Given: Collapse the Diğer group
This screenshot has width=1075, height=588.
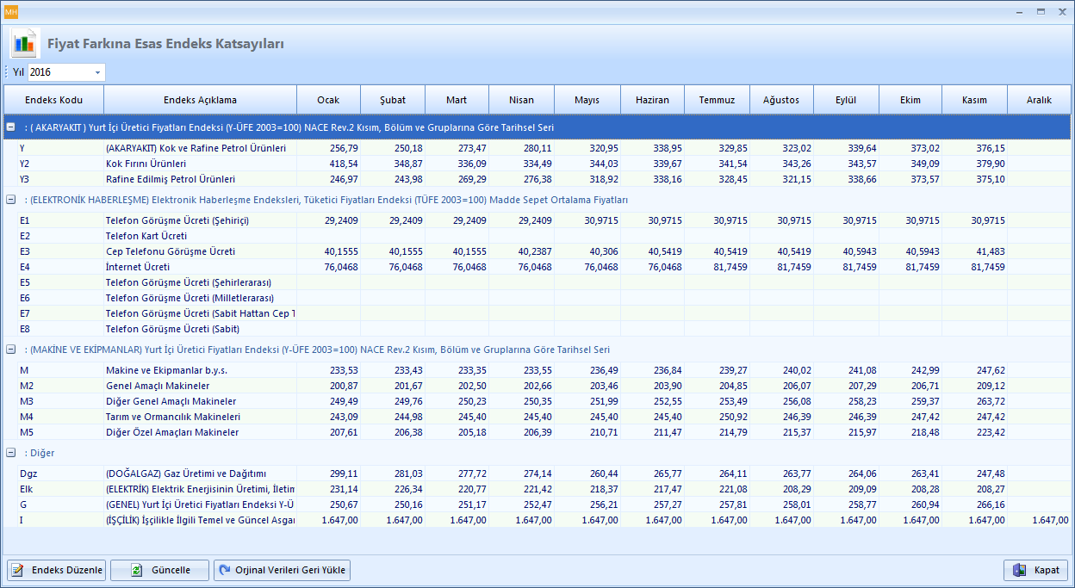Looking at the screenshot, I should click(x=10, y=453).
